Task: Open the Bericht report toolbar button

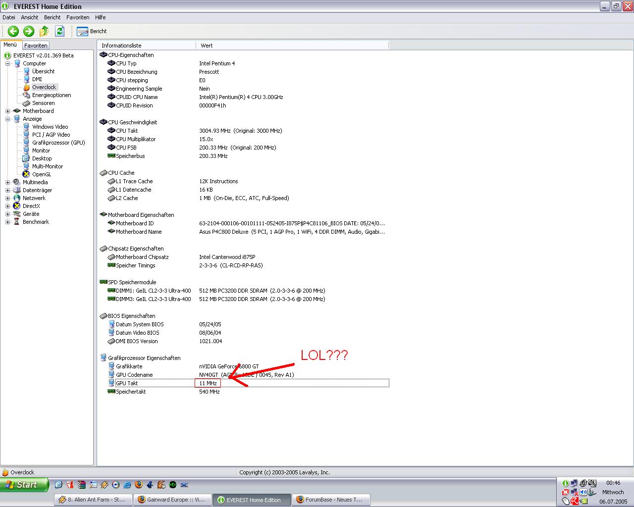Action: tap(92, 31)
